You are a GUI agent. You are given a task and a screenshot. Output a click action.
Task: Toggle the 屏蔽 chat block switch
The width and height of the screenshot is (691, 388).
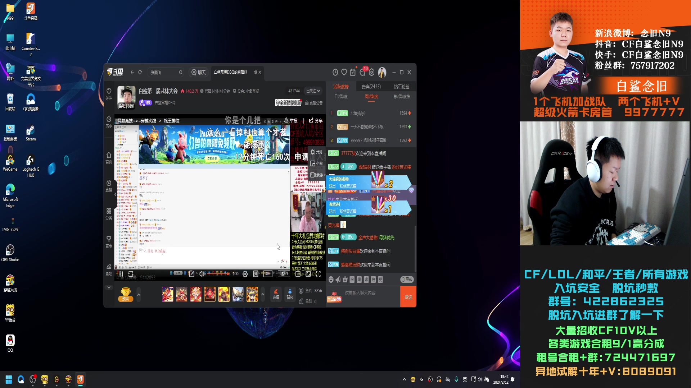(407, 280)
